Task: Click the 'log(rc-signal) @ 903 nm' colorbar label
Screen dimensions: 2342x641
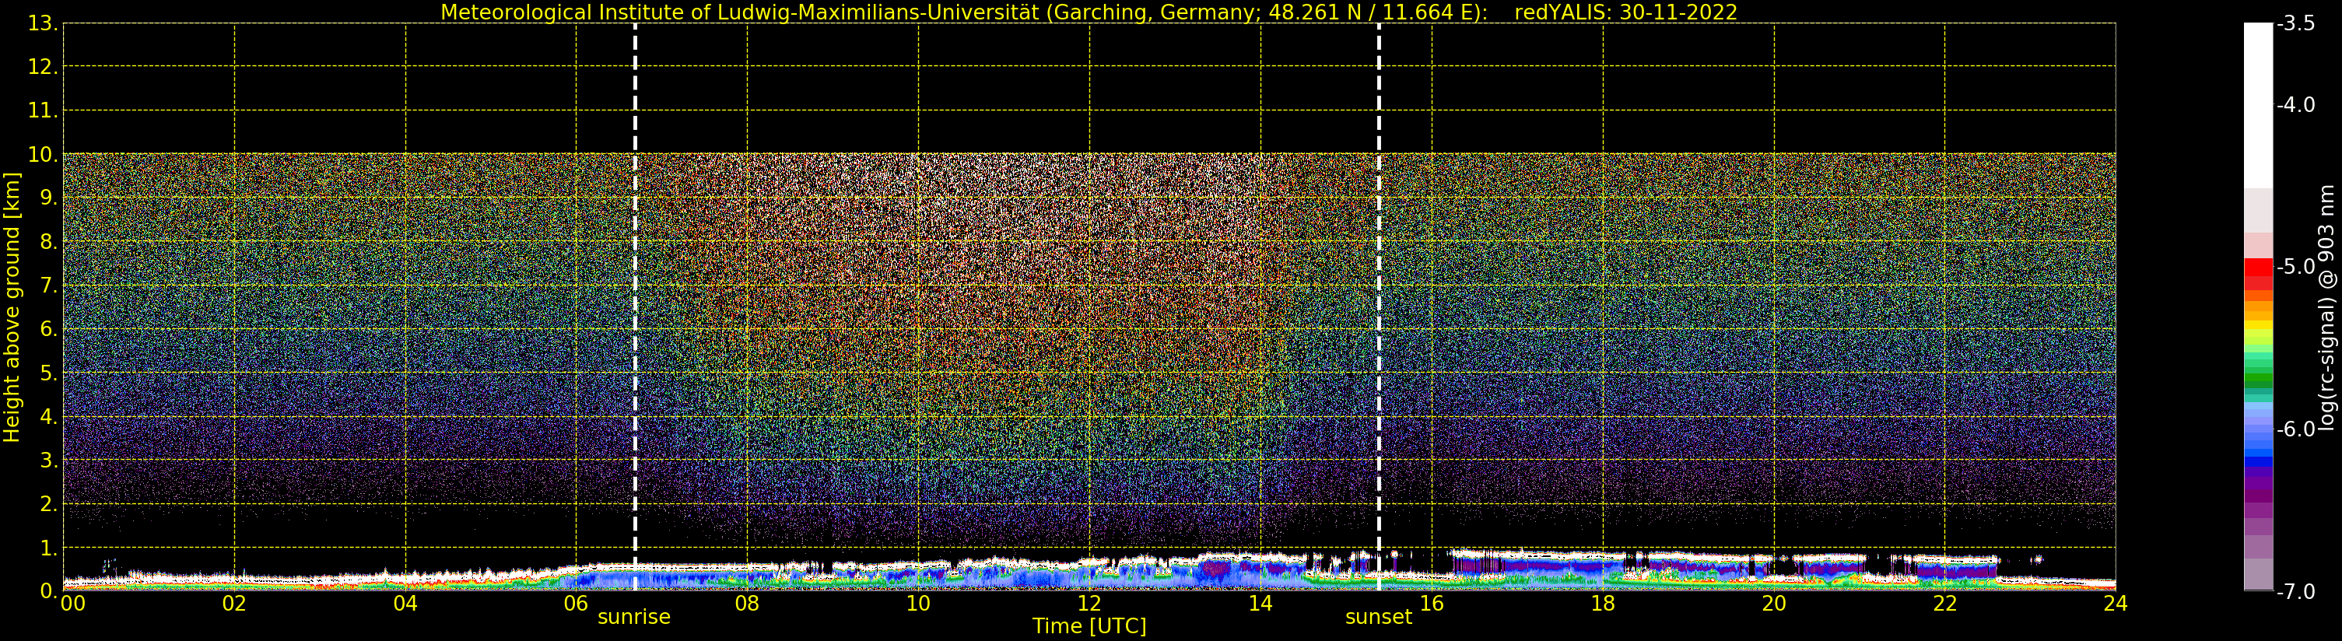Action: pos(2326,307)
